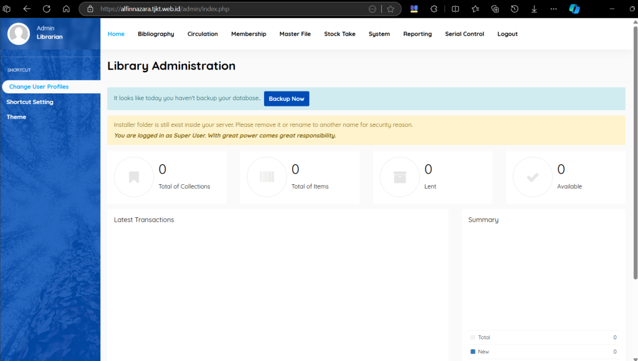Open the Circulation menu
Image resolution: width=638 pixels, height=361 pixels.
tap(202, 34)
